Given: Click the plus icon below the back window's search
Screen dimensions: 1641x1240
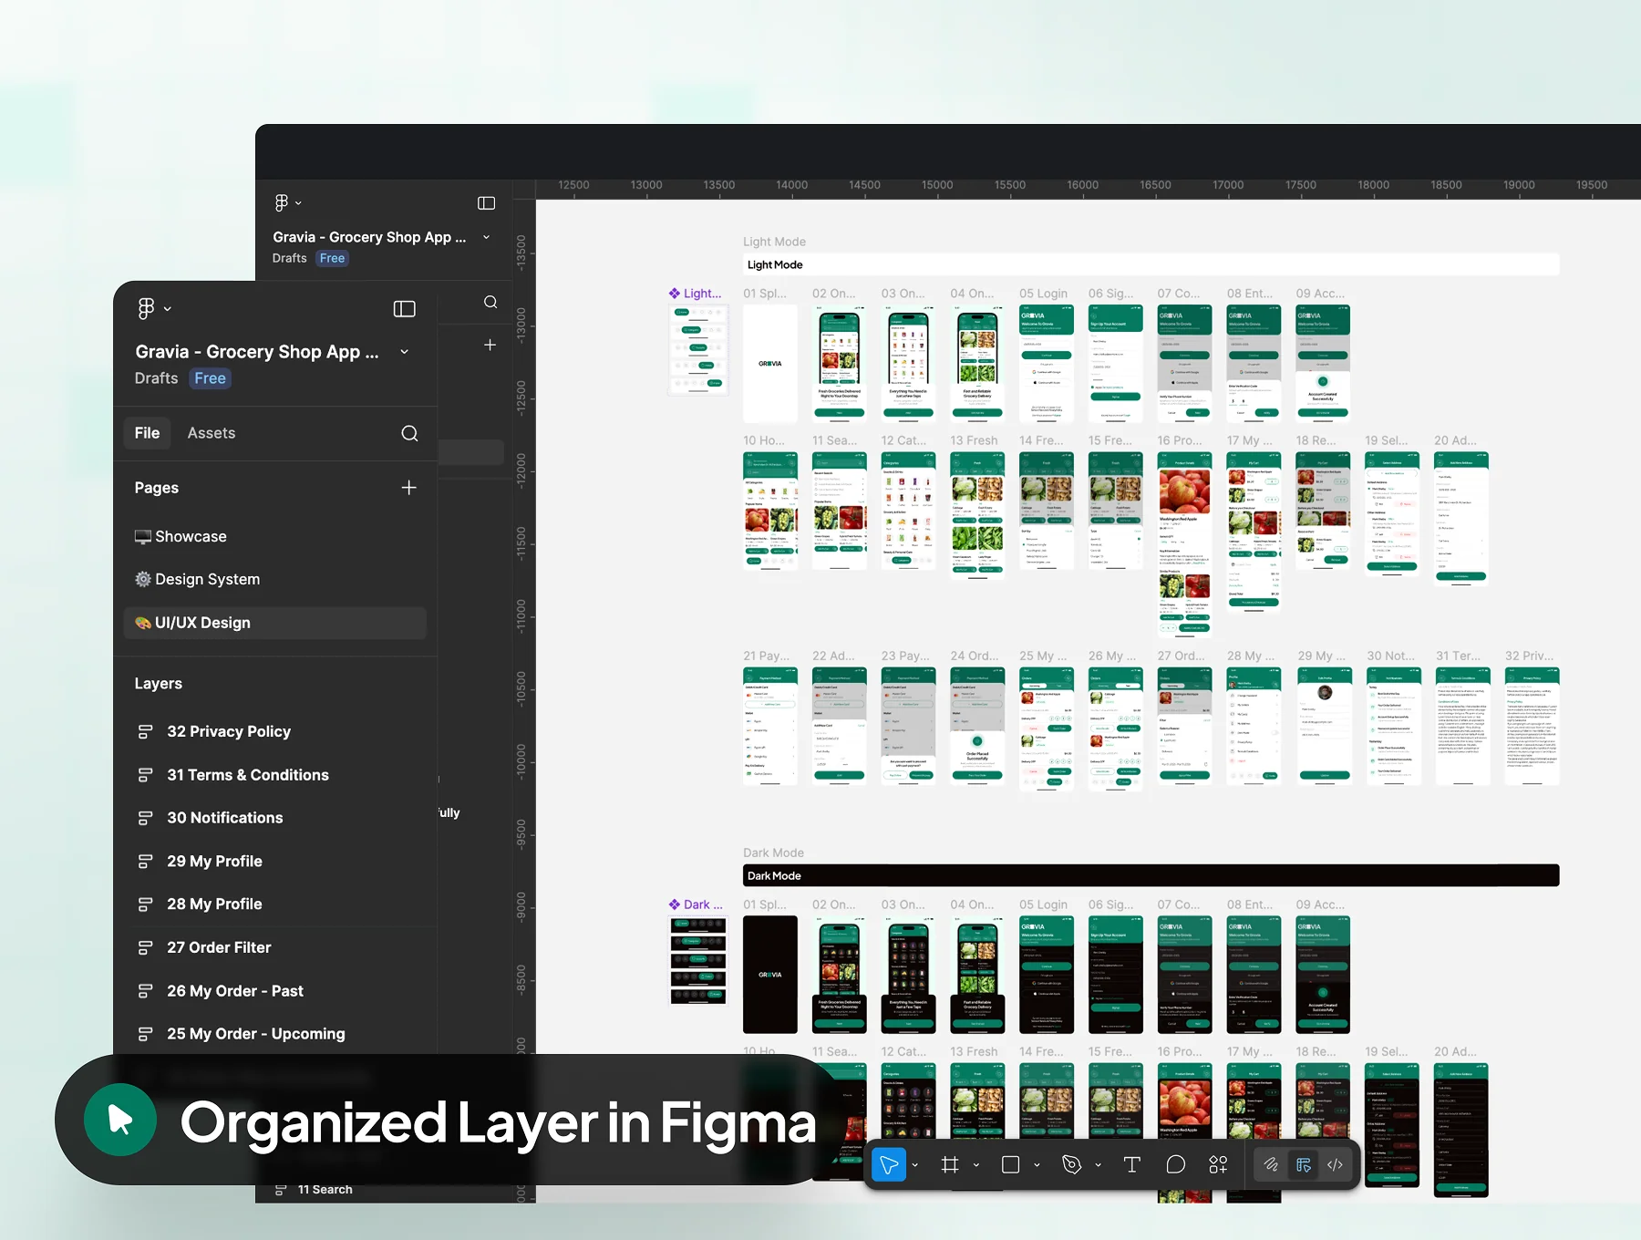Looking at the screenshot, I should (490, 345).
